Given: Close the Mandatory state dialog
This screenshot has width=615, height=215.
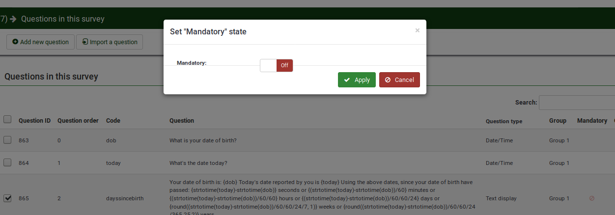Looking at the screenshot, I should [417, 30].
